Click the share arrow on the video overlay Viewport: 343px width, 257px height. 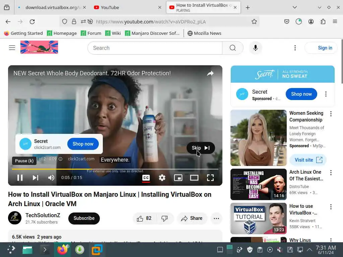point(210,73)
